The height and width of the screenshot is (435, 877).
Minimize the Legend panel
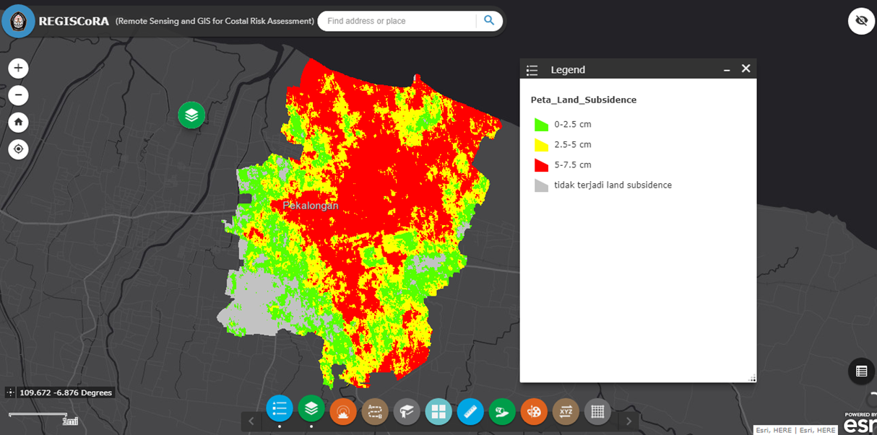click(727, 70)
